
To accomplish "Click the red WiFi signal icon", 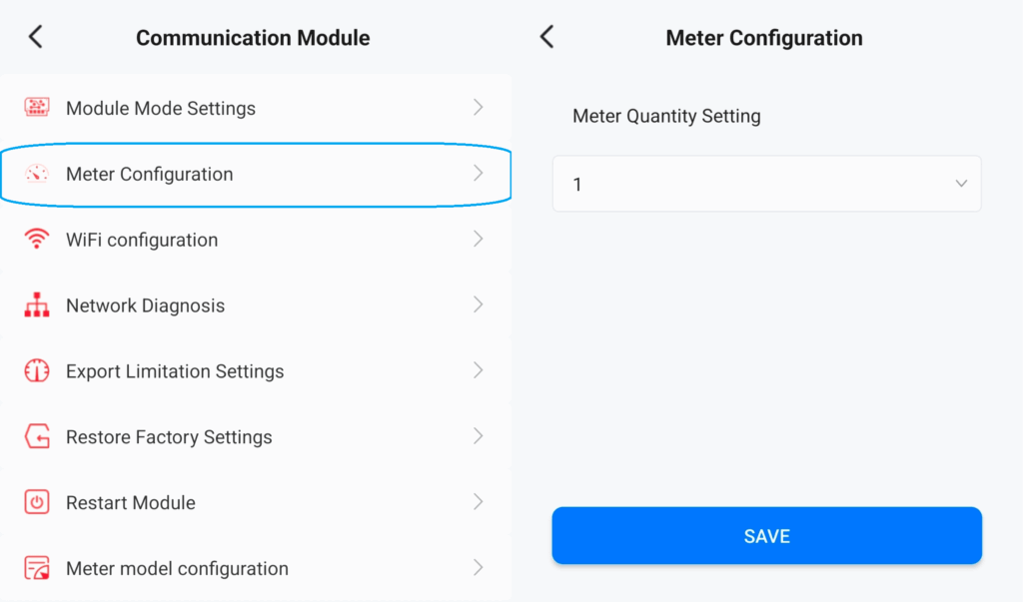I will coord(37,240).
